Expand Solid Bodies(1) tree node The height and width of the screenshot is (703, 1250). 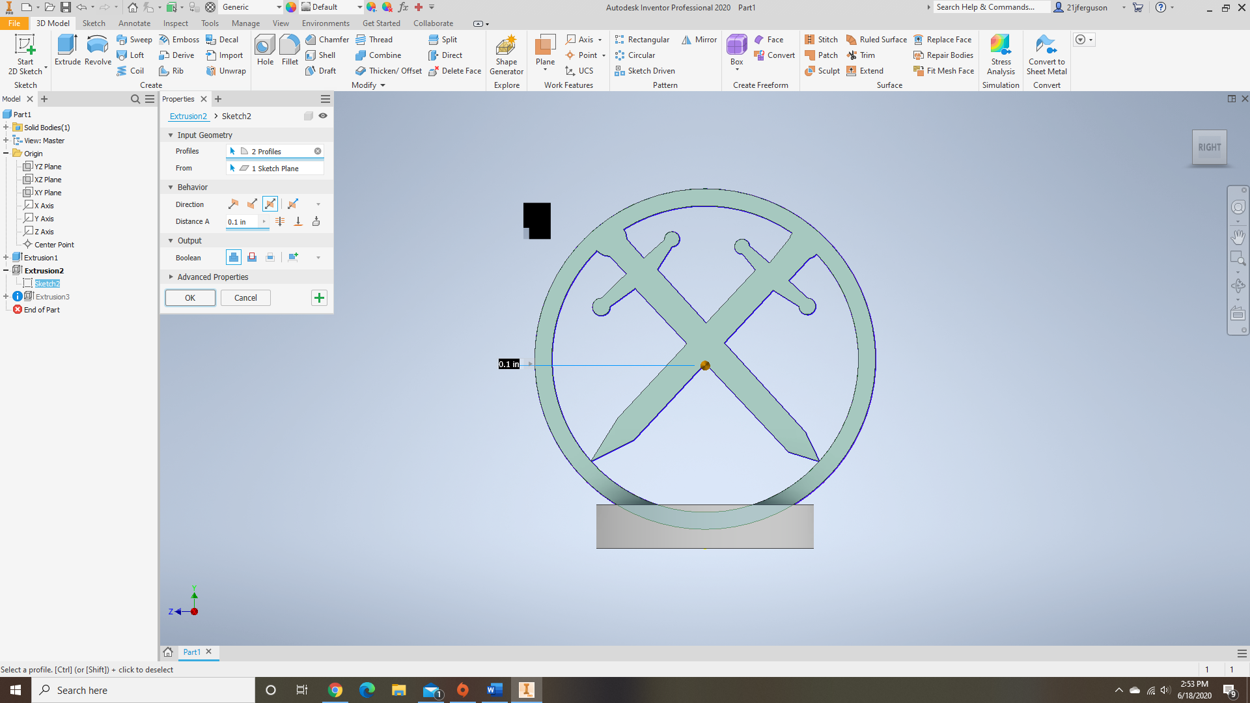(x=6, y=128)
